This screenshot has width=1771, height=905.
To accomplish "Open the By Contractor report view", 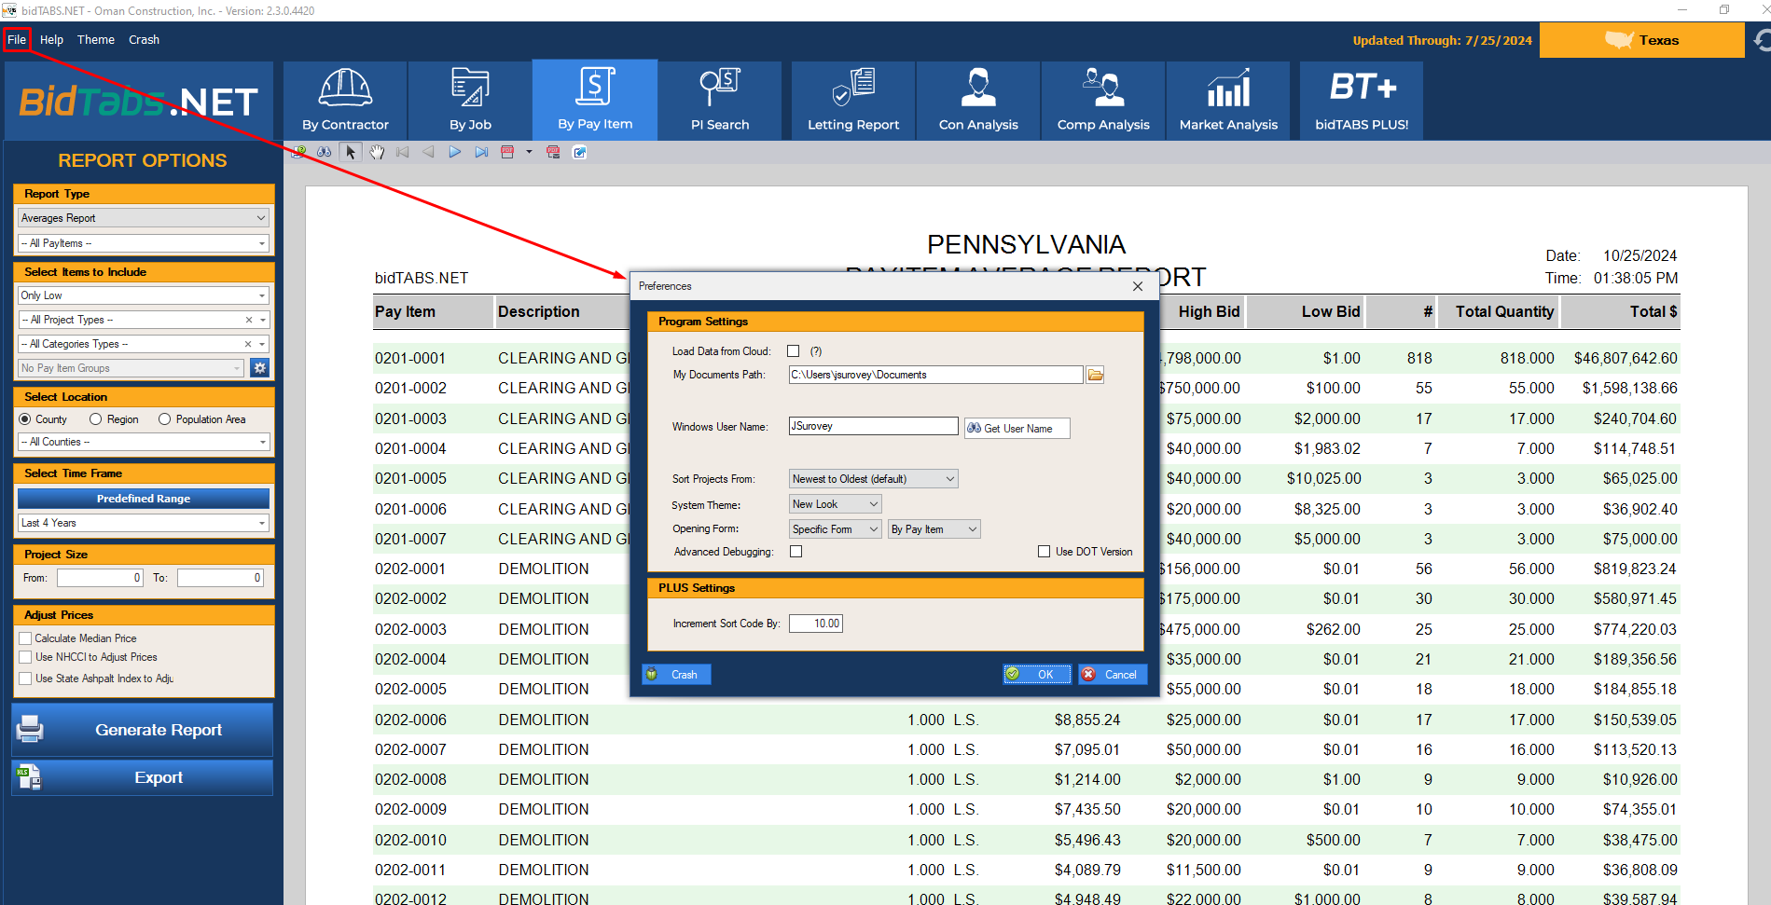I will click(345, 101).
